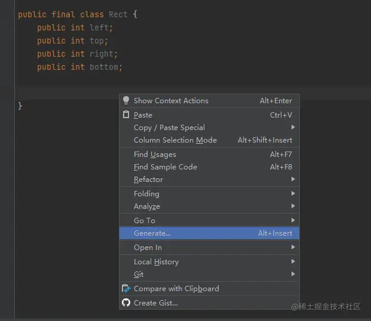Image resolution: width=371 pixels, height=321 pixels.
Task: Click the highlighted Generate... entry
Action: coord(210,233)
